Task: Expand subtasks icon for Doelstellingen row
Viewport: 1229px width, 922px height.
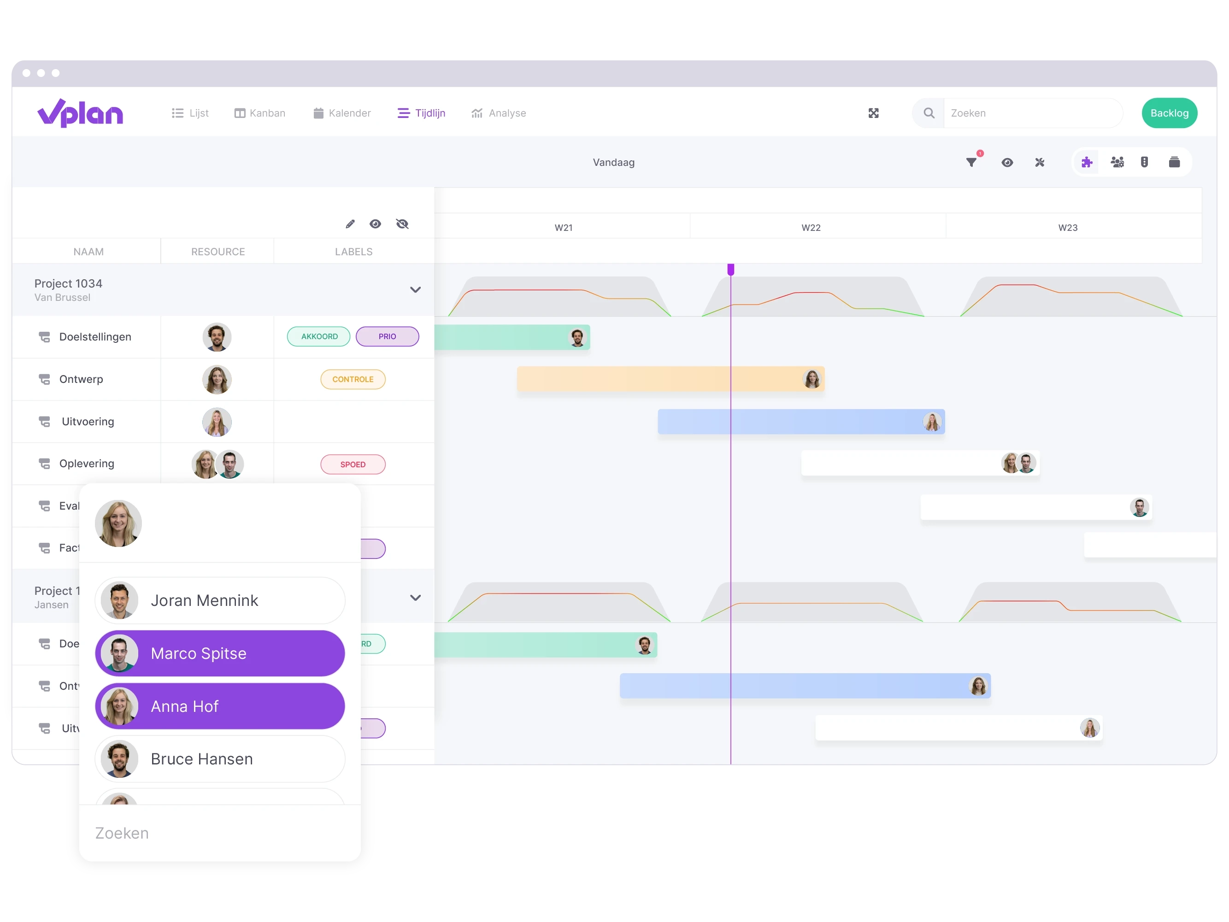Action: pyautogui.click(x=44, y=337)
